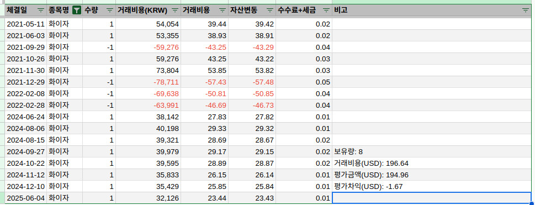Open the 수수료+세금 filter icon
Screen dimensions: 535x205
pos(326,10)
